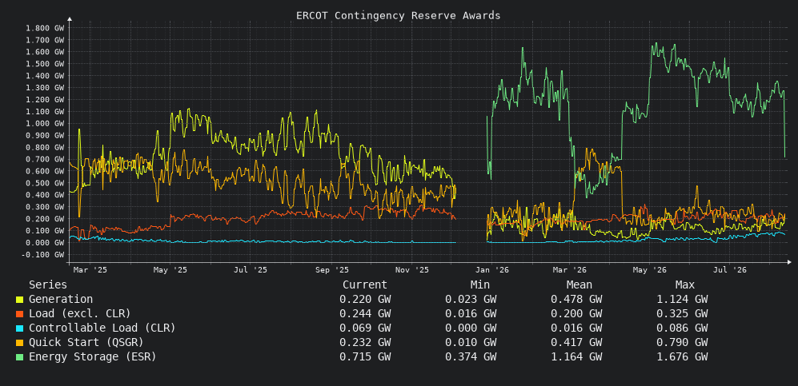Click the 0.000 GW y-axis label

pyautogui.click(x=45, y=243)
